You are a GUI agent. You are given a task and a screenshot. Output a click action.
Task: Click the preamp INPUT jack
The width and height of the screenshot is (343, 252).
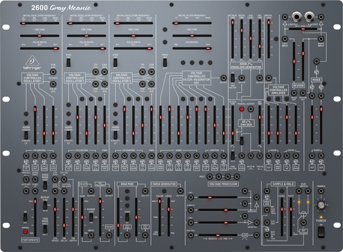pyautogui.click(x=91, y=235)
